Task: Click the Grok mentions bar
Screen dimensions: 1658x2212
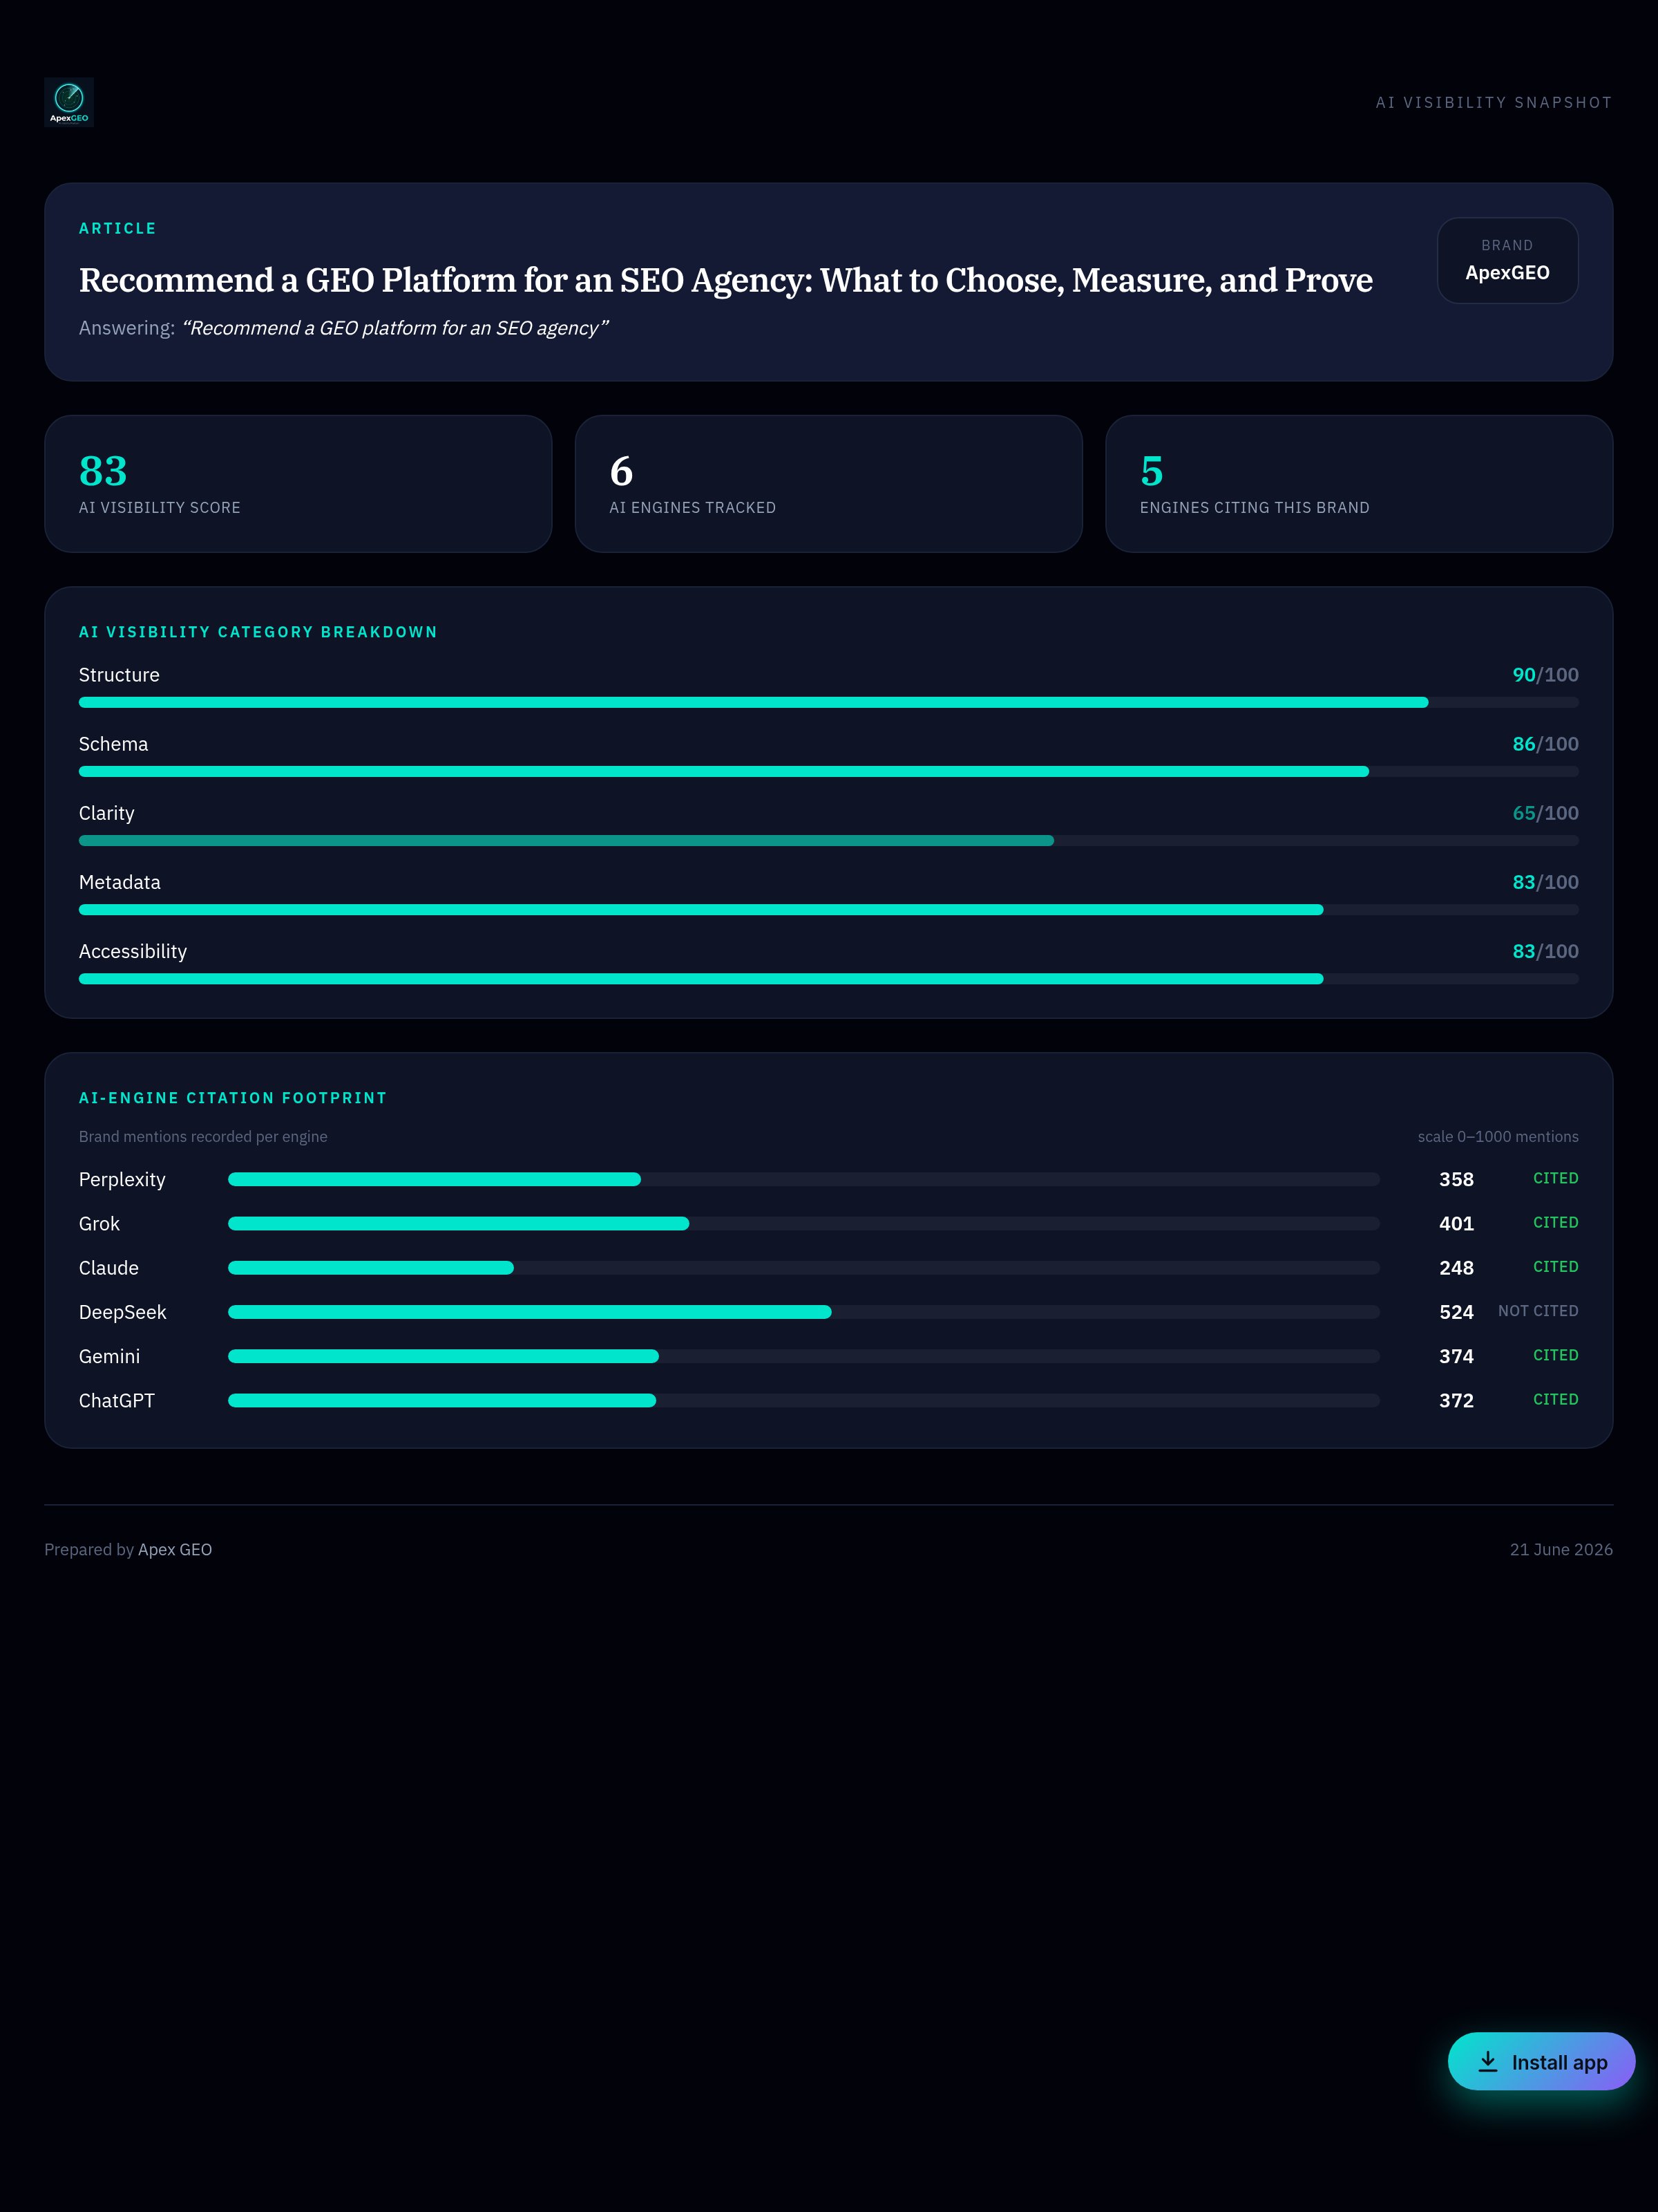Action: 803,1224
